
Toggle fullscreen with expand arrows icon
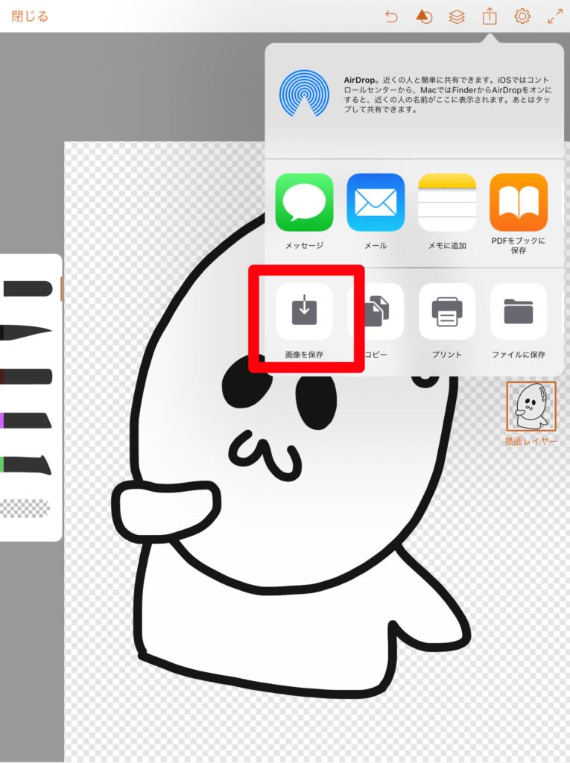tap(555, 16)
